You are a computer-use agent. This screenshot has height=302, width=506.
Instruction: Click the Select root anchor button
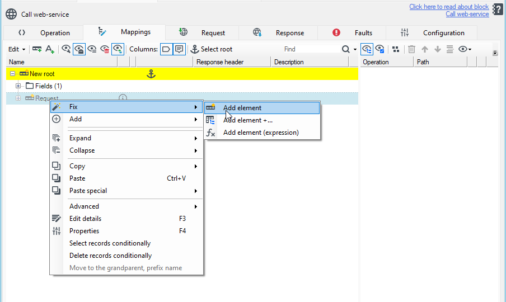tap(212, 49)
